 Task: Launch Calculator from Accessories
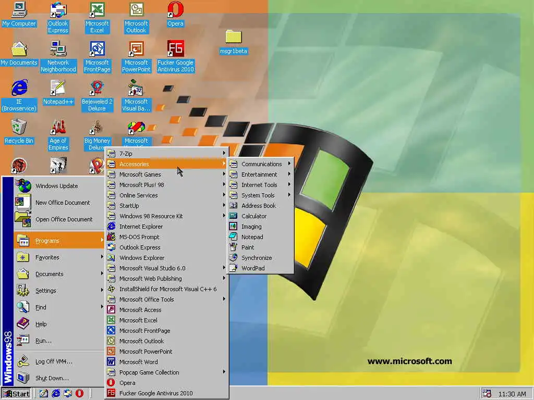pyautogui.click(x=261, y=216)
